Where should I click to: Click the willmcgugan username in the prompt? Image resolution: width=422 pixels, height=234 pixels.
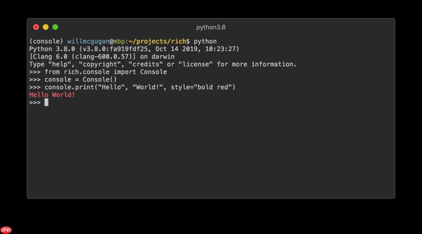(88, 41)
